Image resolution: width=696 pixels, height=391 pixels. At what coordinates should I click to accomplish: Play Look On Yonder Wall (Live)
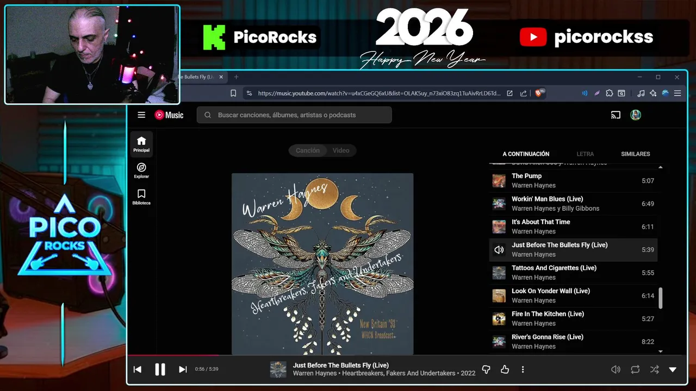click(x=573, y=295)
